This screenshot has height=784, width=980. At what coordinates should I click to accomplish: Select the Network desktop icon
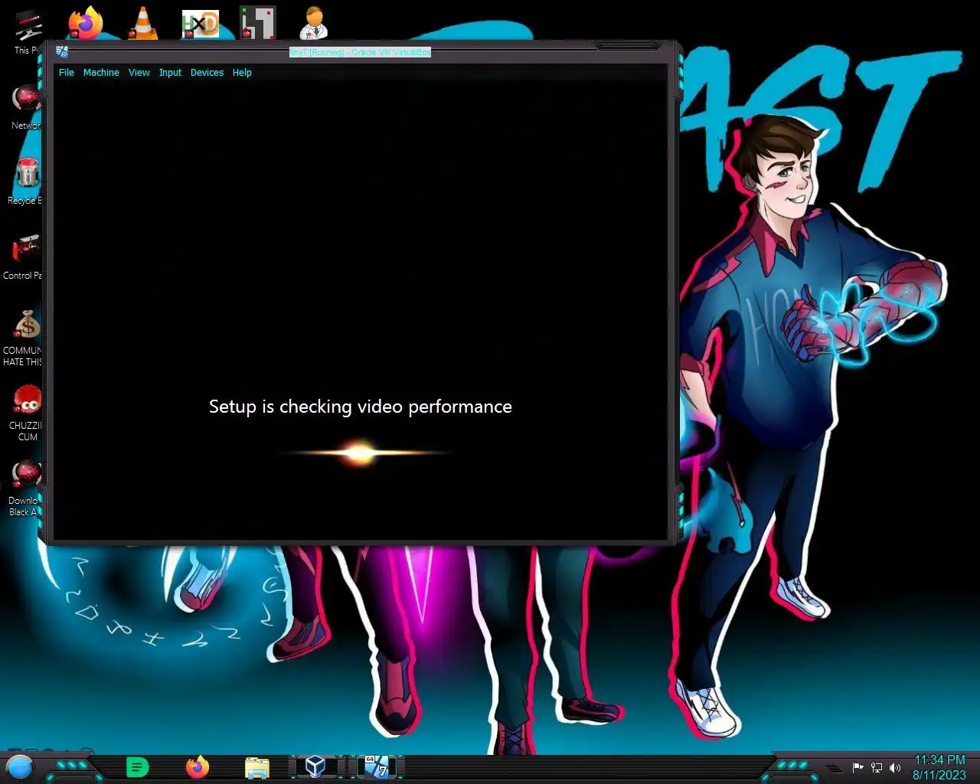[x=26, y=107]
